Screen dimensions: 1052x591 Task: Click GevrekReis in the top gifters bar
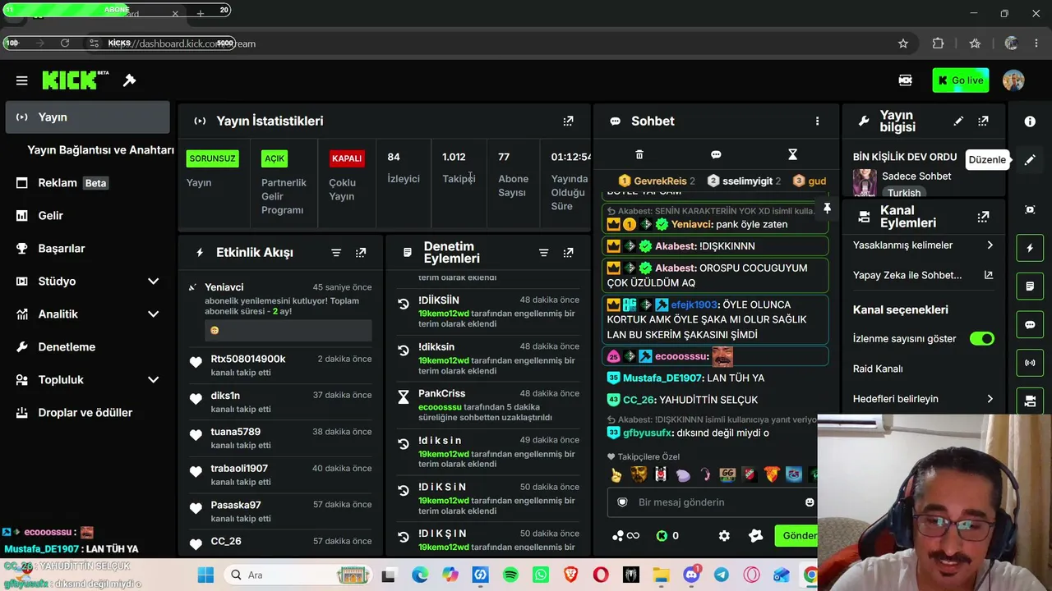660,181
